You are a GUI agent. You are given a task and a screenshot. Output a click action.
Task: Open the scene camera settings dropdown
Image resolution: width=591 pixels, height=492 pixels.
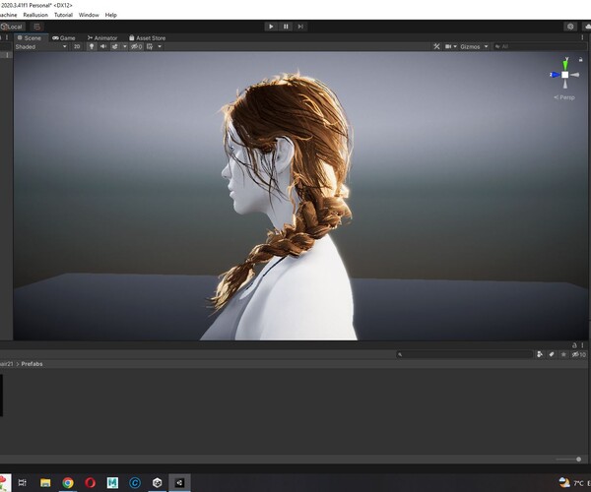[451, 46]
